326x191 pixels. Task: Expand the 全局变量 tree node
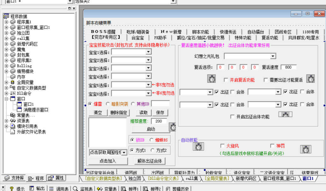[x=6, y=82]
